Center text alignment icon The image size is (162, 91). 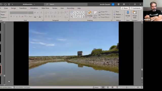pos(49,16)
